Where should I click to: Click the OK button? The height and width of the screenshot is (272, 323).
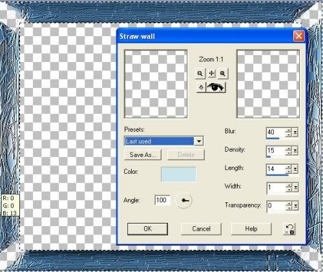pyautogui.click(x=147, y=229)
